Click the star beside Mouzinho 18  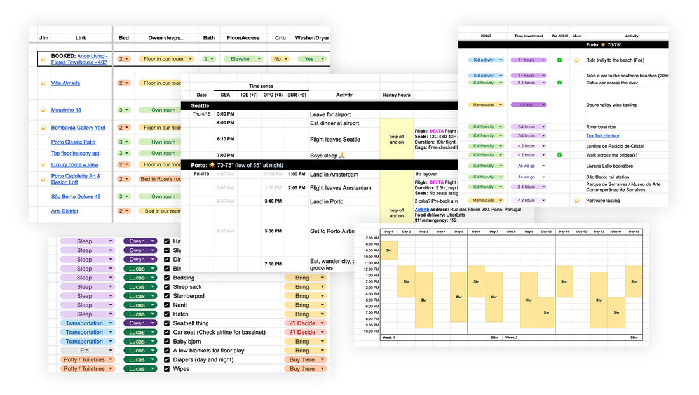coord(43,110)
